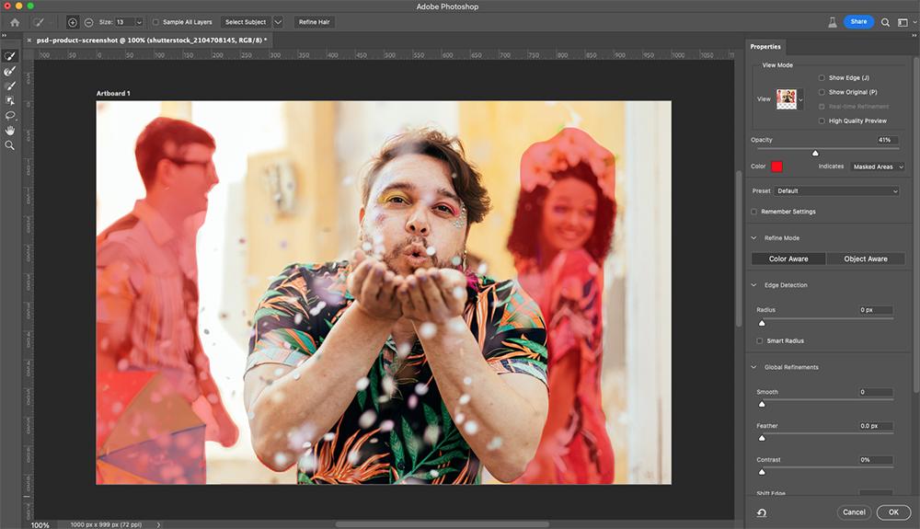Click the Contrast 0% field
The height and width of the screenshot is (529, 920).
tap(876, 460)
